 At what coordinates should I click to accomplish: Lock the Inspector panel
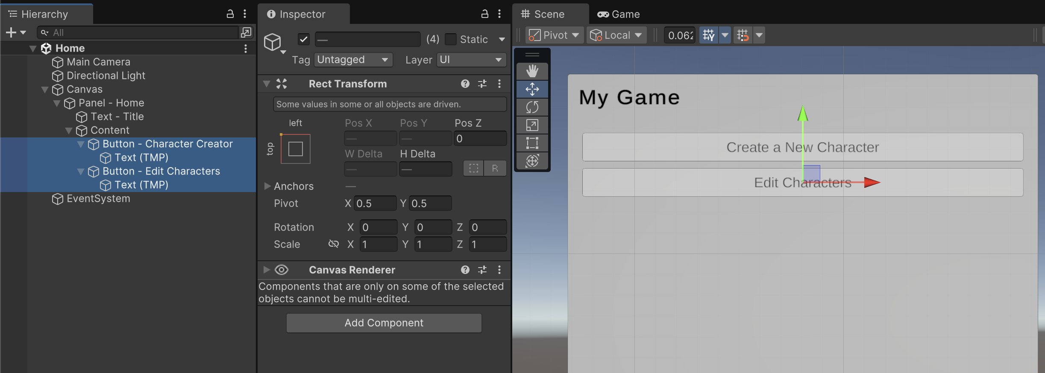(x=484, y=14)
